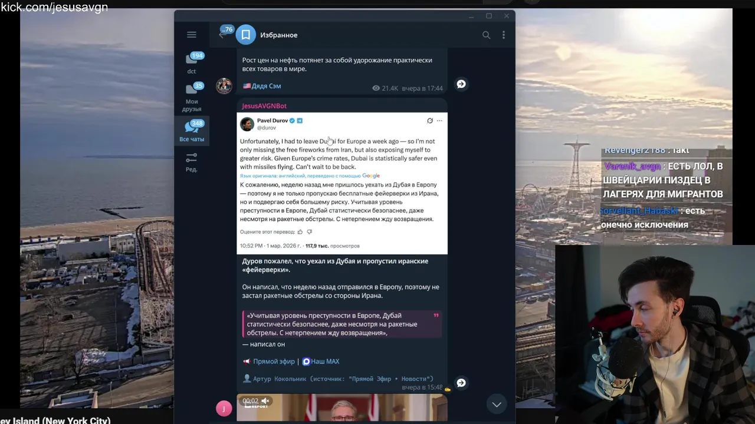Click the quoted Durov statement block

click(x=342, y=324)
